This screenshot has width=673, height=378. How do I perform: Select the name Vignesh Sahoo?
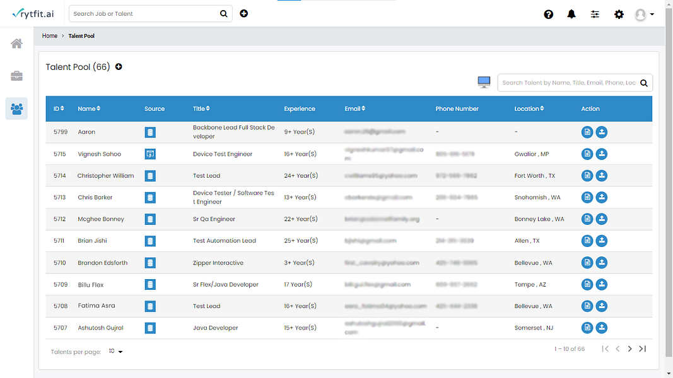point(99,154)
